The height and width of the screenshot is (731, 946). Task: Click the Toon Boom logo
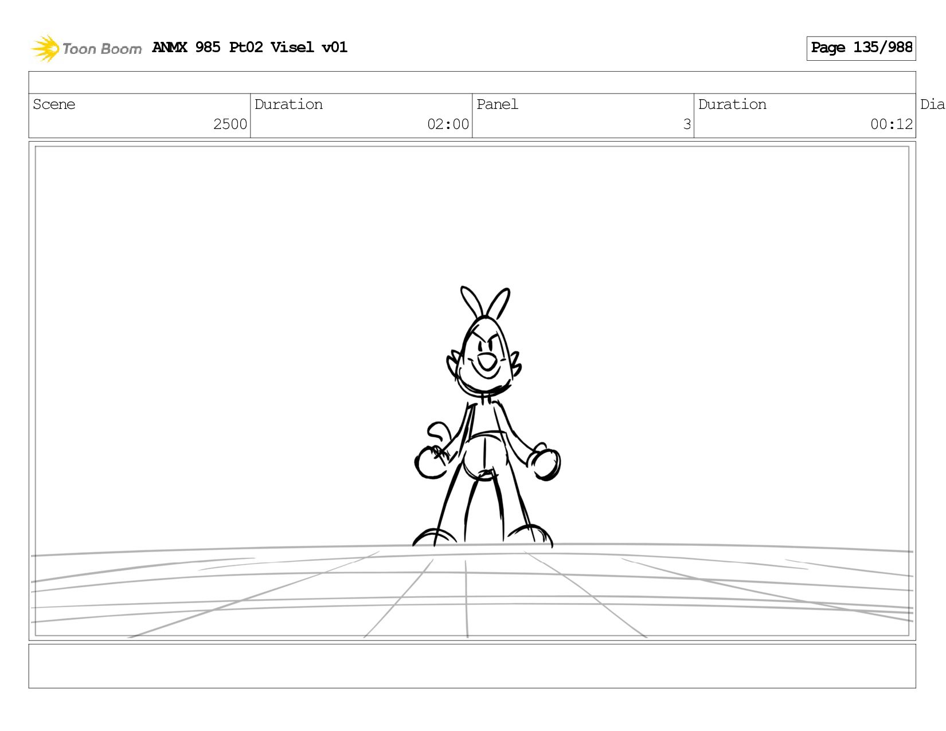point(86,48)
